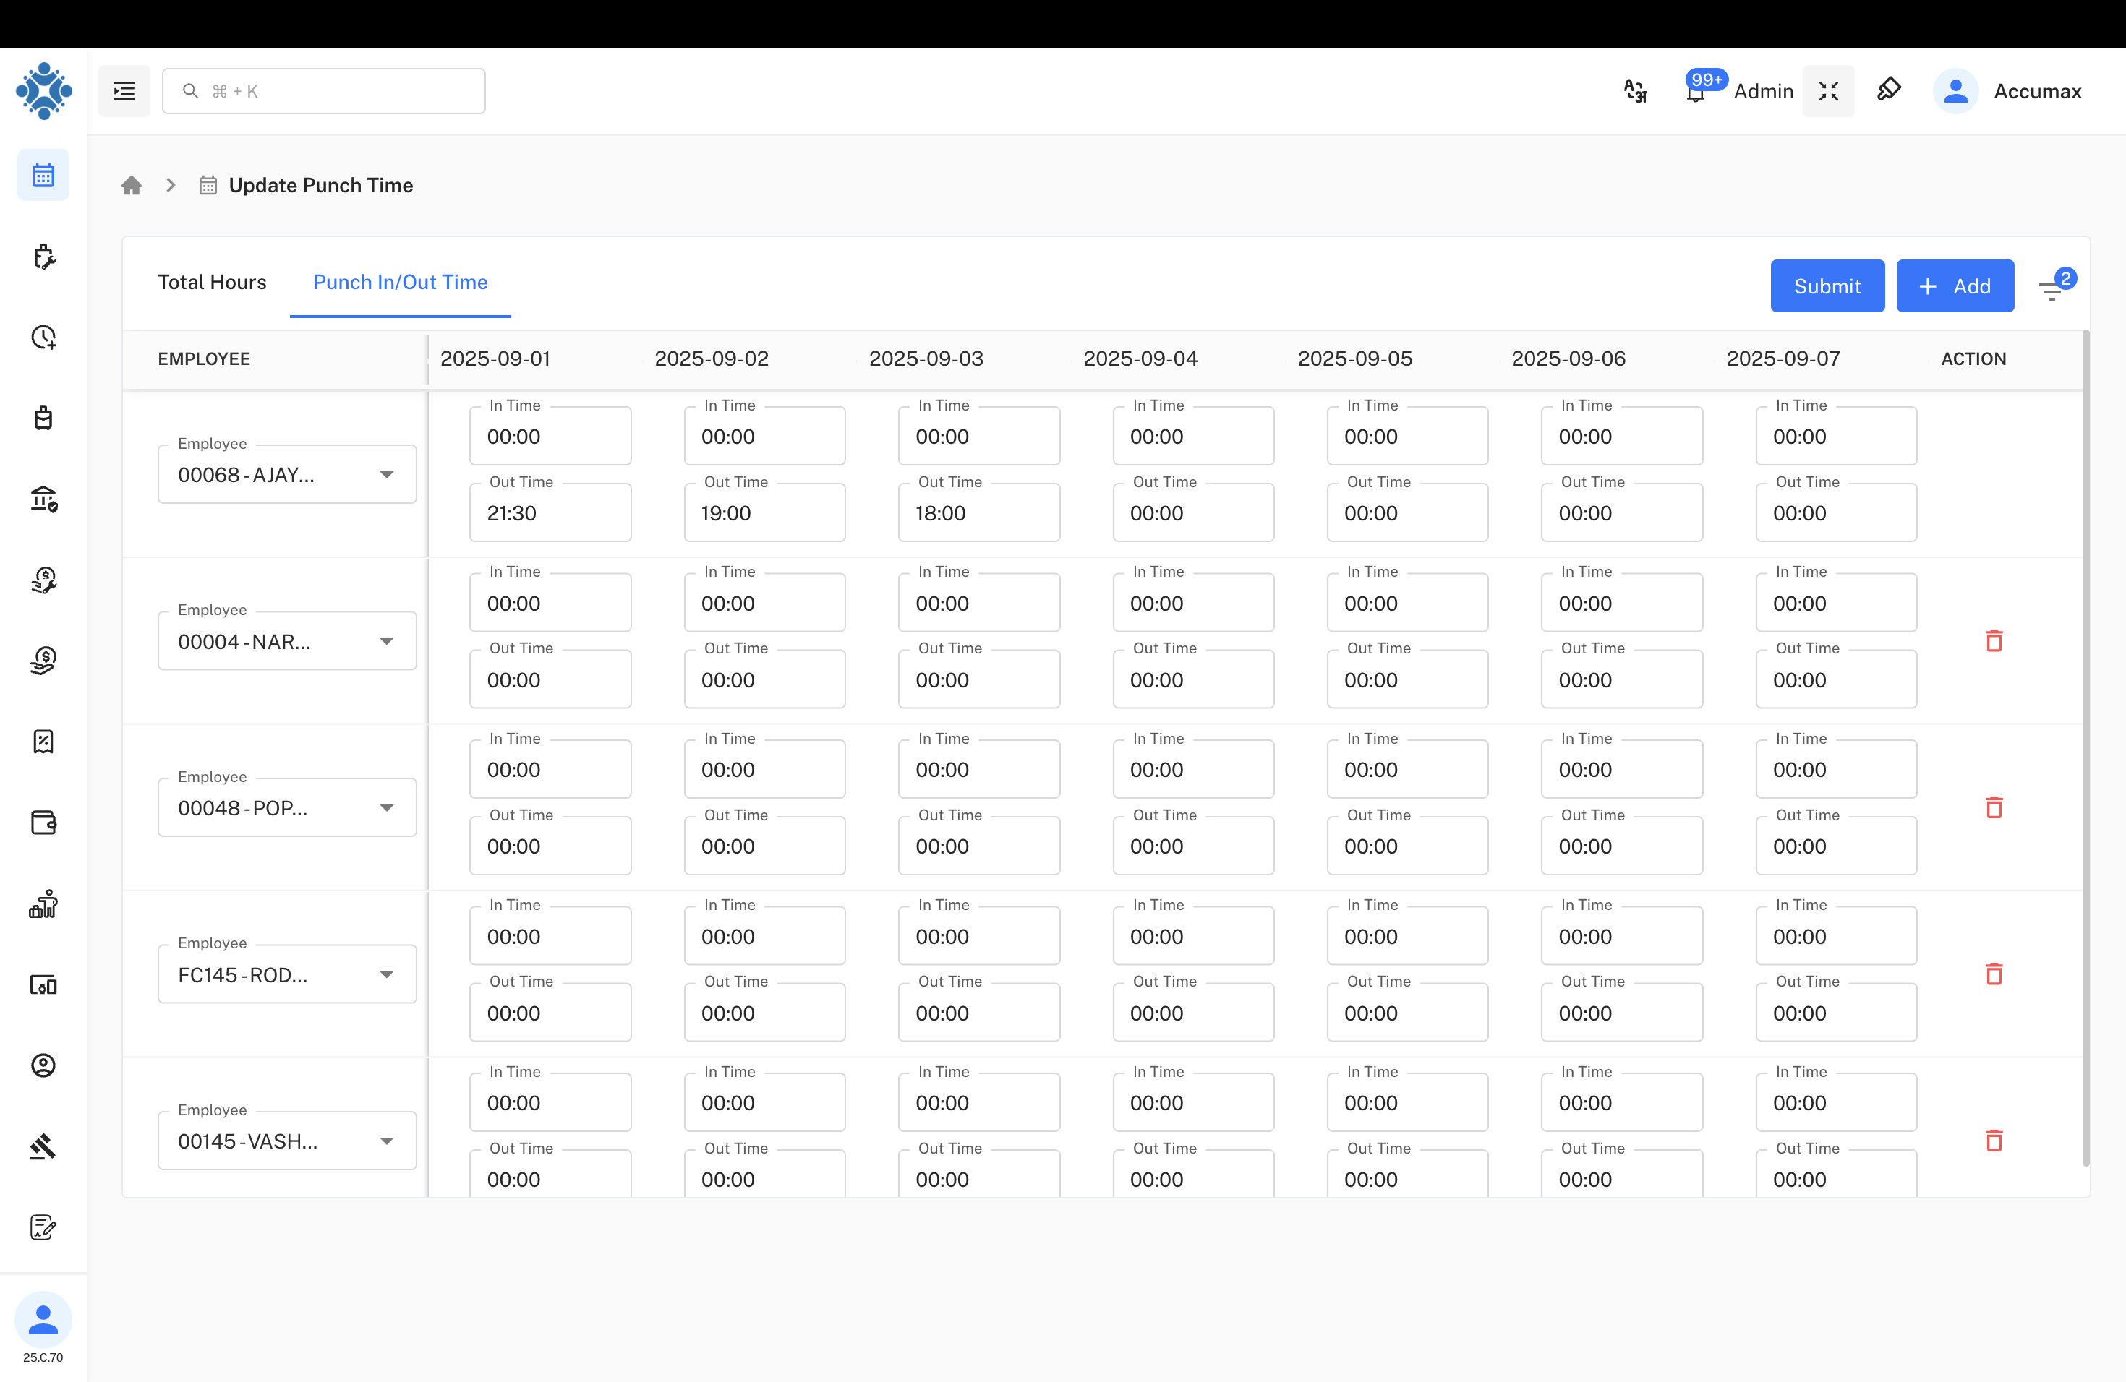This screenshot has width=2126, height=1382.
Task: Delete the 00004-NAR employee row
Action: (1994, 641)
